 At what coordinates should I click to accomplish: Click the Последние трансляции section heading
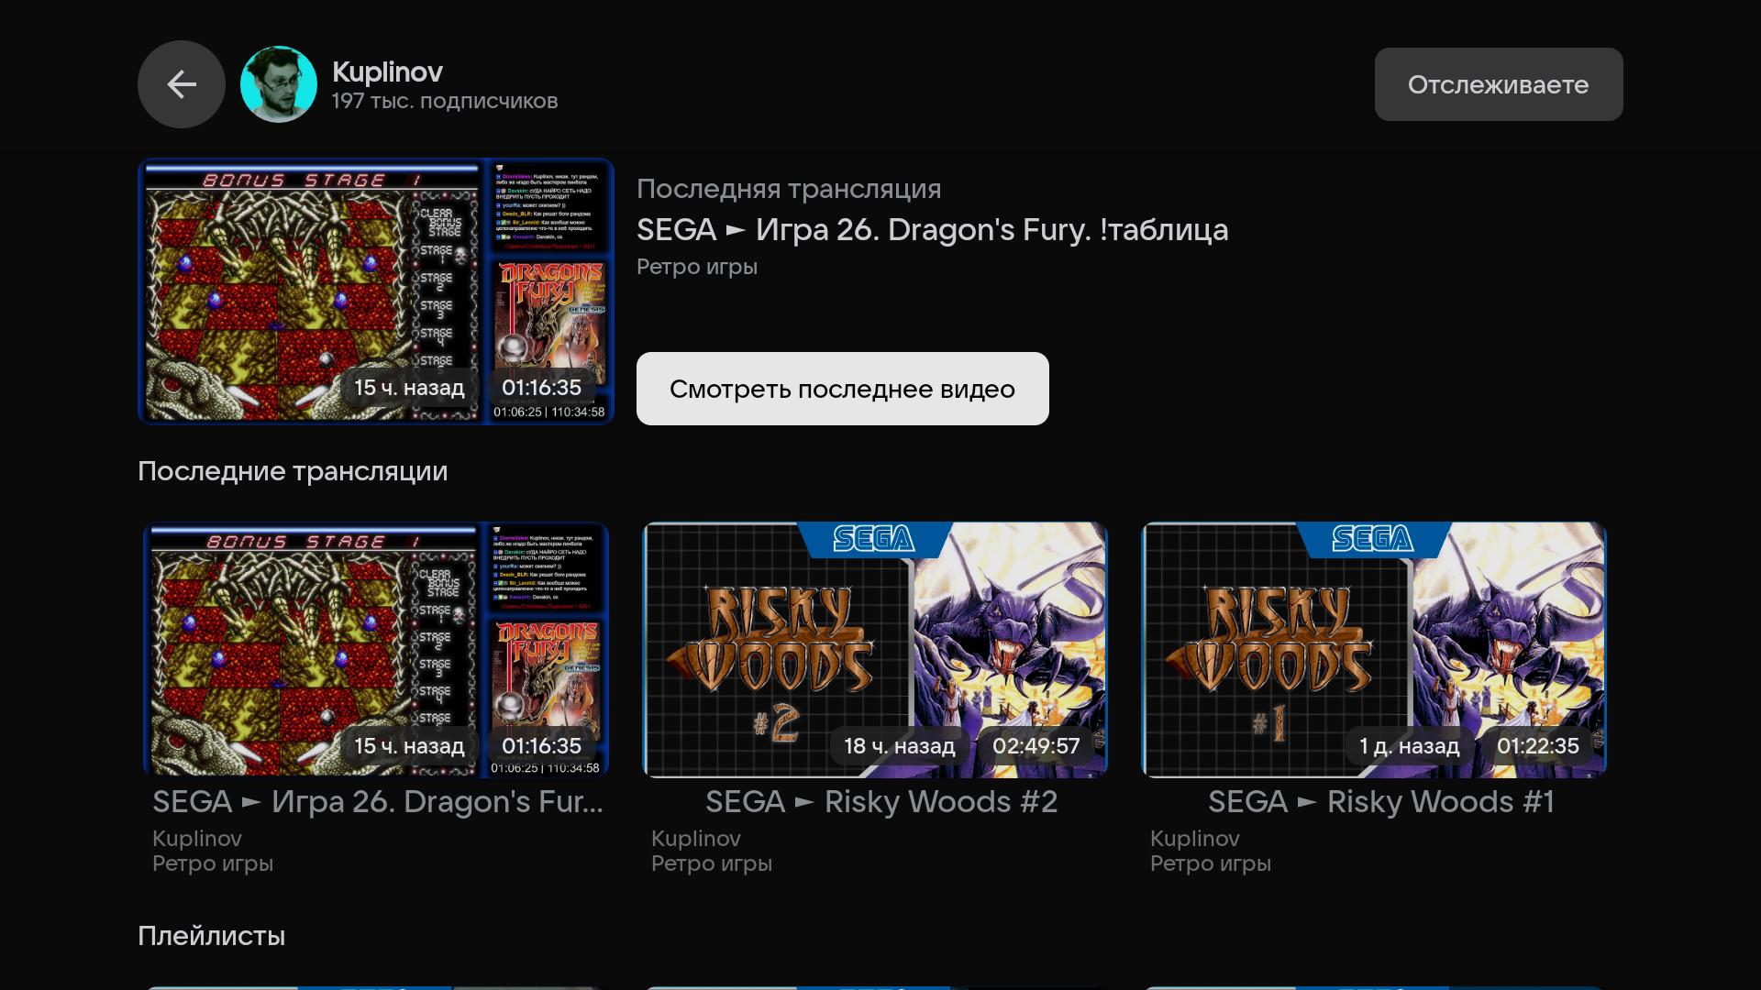(x=293, y=471)
